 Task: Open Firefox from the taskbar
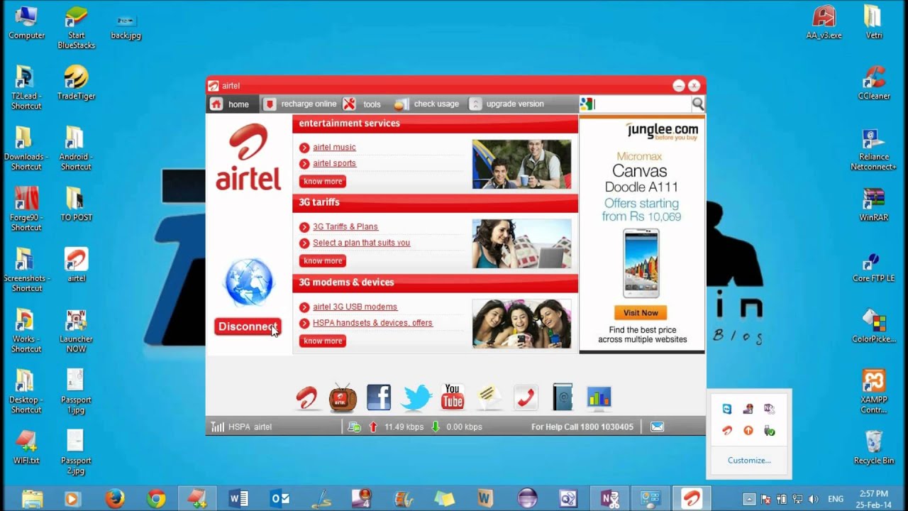tap(115, 498)
